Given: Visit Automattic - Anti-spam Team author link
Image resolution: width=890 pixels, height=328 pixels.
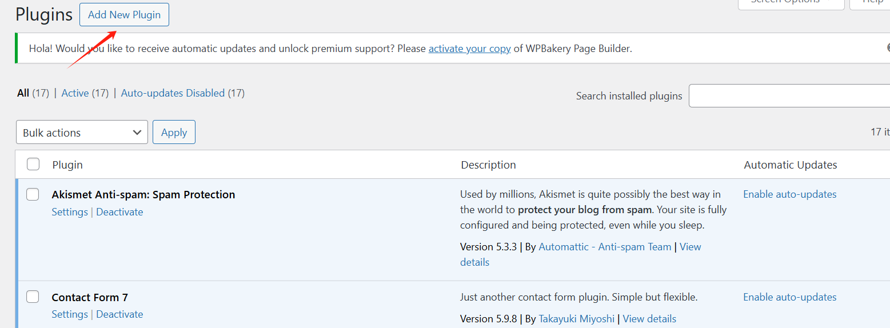Looking at the screenshot, I should click(605, 247).
